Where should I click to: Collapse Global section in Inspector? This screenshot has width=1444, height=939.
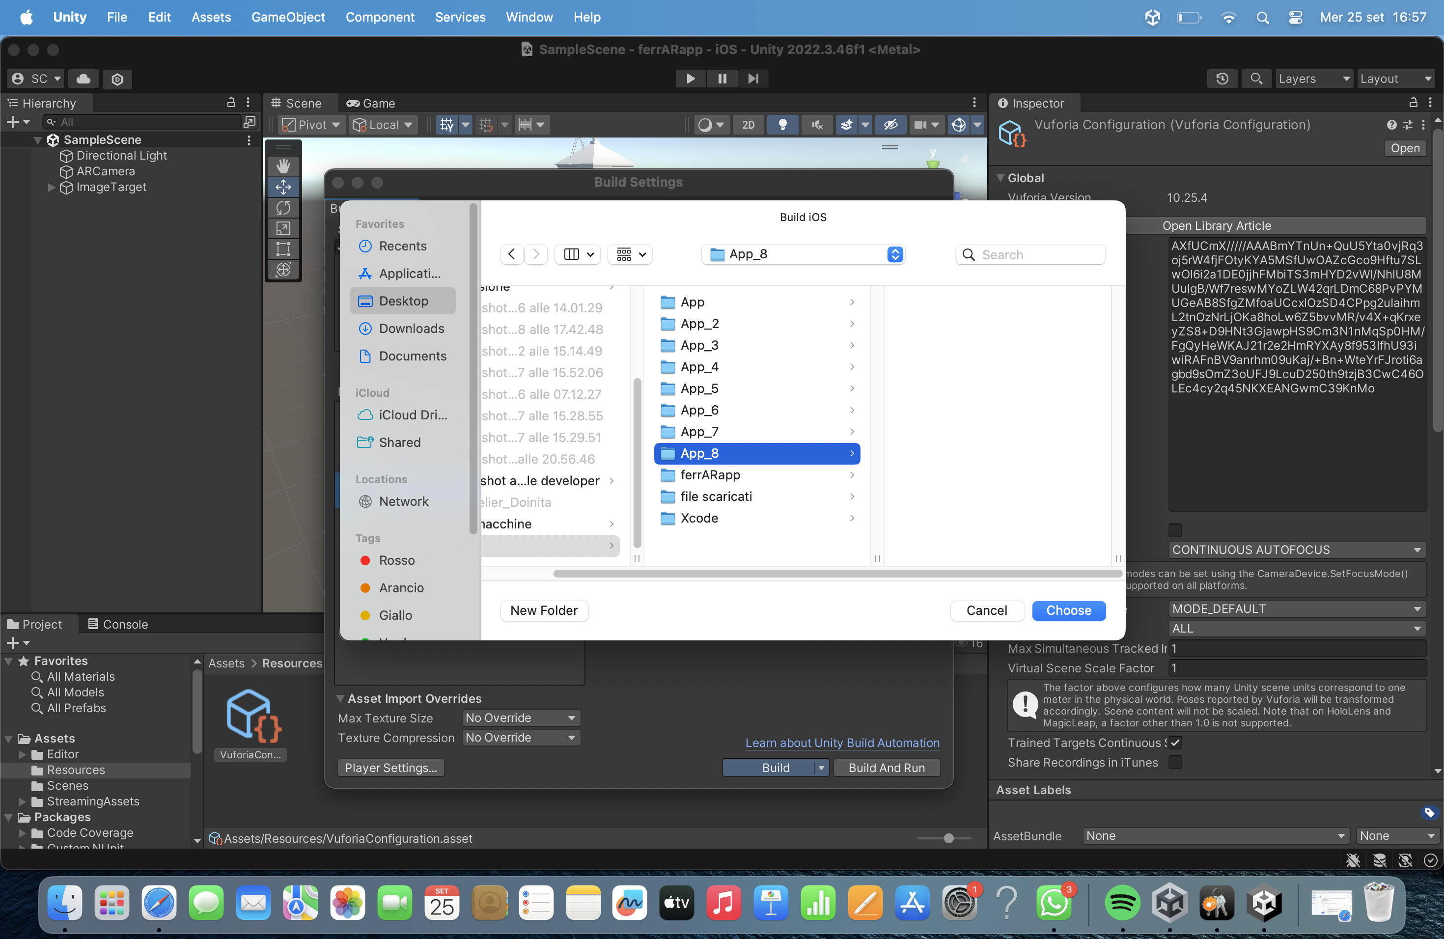1000,178
